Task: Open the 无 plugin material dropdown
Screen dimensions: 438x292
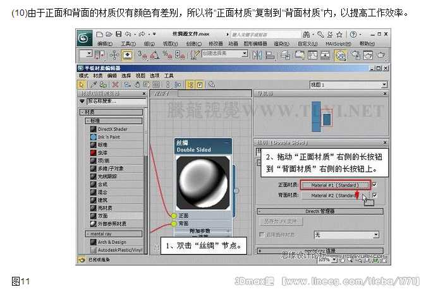Action: coord(346,234)
